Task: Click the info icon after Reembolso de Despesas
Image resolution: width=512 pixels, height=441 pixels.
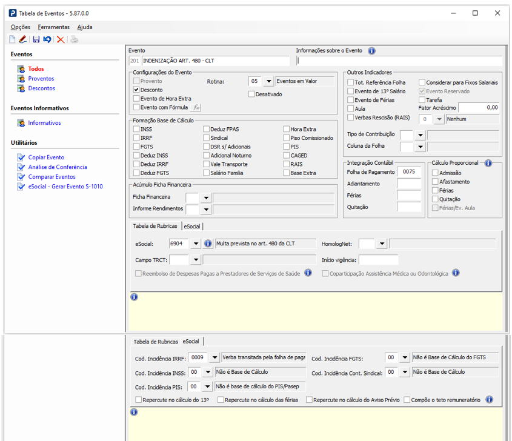Action: point(308,273)
